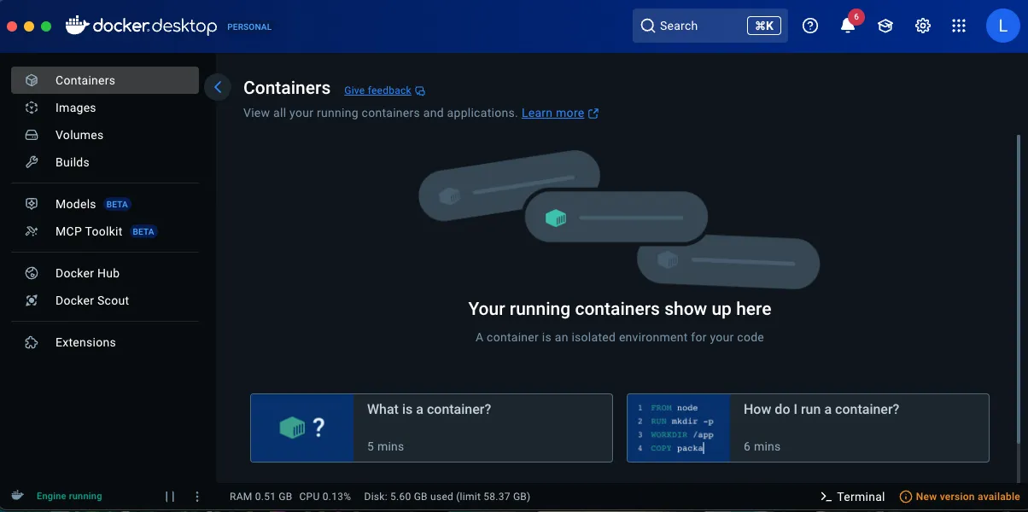This screenshot has height=512, width=1028.
Task: Click RAM 0.51 GB status
Action: [x=260, y=497]
